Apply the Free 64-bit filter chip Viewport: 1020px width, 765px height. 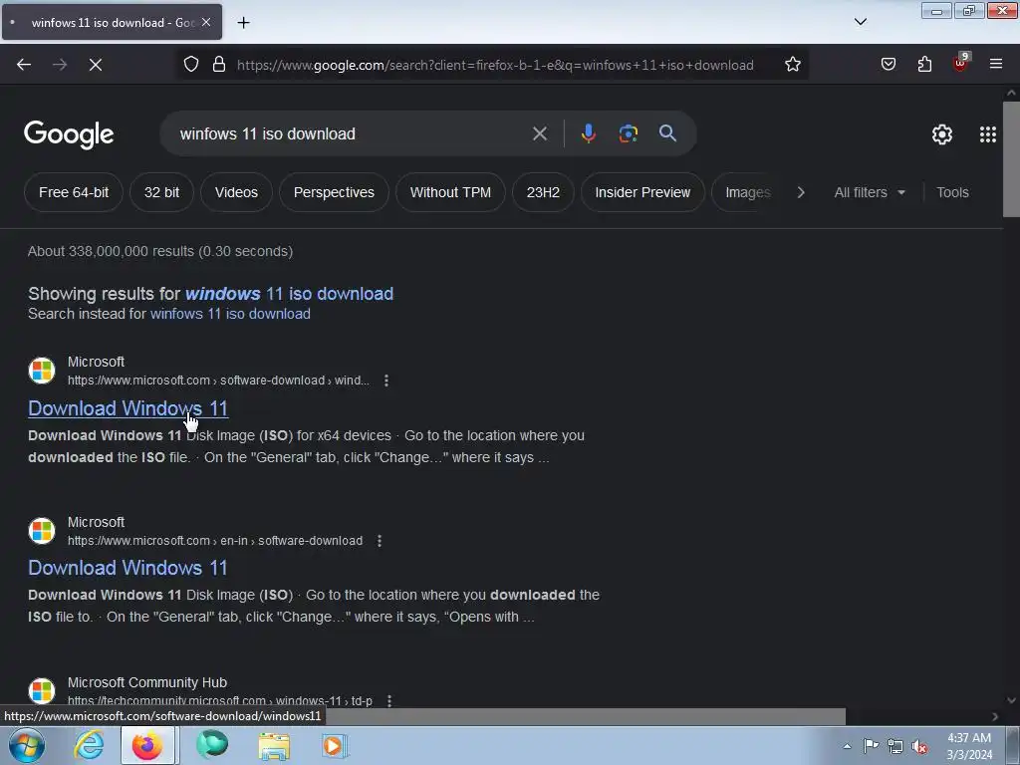tap(74, 192)
